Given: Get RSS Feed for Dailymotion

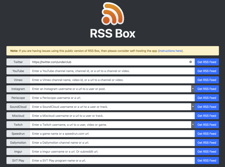Looking at the screenshot, I should click(x=207, y=143).
